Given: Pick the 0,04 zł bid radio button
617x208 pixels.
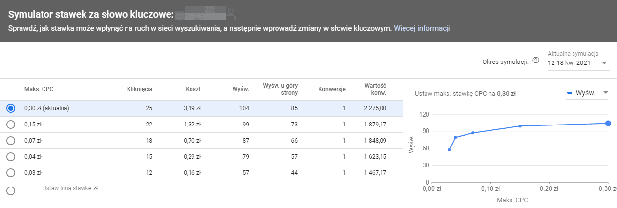Looking at the screenshot, I should tap(11, 157).
